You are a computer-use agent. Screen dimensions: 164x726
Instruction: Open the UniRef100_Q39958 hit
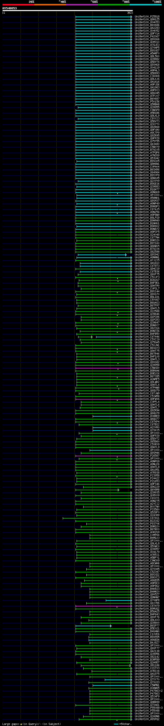coord(147,365)
